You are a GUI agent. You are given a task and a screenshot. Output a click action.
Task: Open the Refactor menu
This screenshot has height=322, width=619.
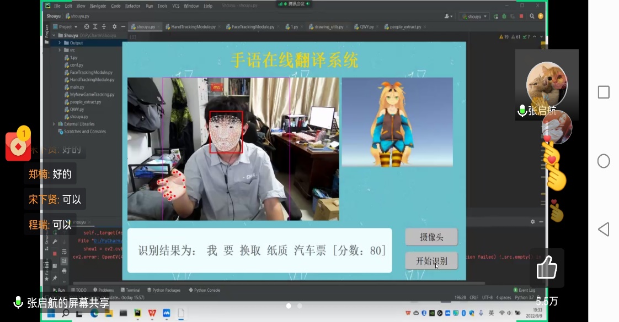click(x=132, y=6)
